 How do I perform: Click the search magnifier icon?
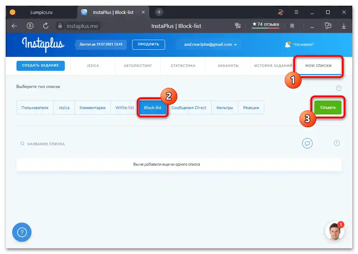click(x=22, y=143)
